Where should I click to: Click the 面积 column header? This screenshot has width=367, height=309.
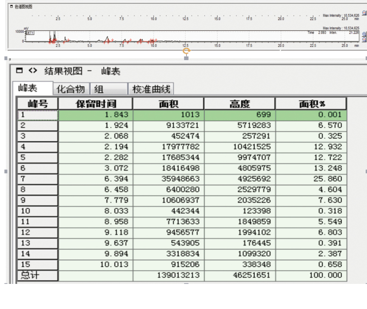[168, 104]
